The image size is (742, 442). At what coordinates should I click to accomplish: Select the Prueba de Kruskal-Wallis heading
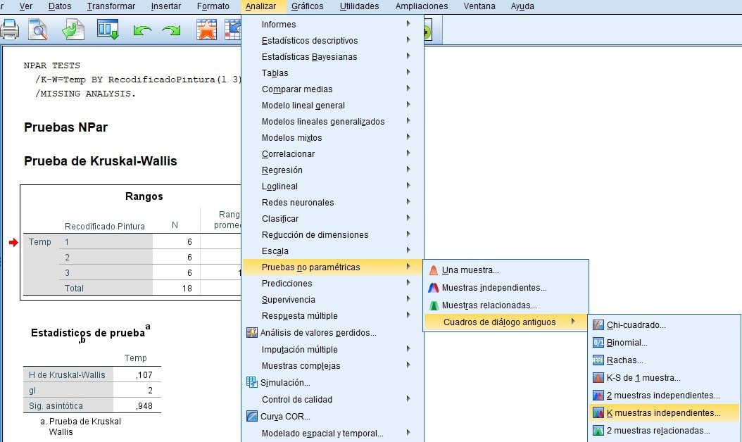pyautogui.click(x=101, y=161)
